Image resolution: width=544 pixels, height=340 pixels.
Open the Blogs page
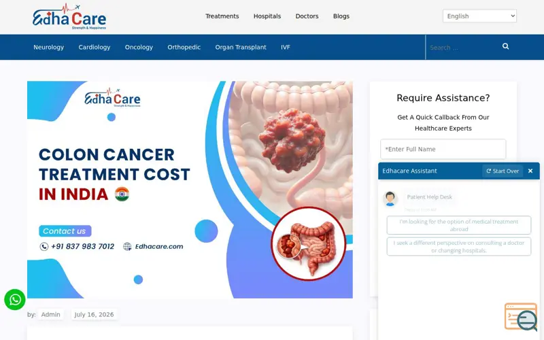tap(341, 16)
